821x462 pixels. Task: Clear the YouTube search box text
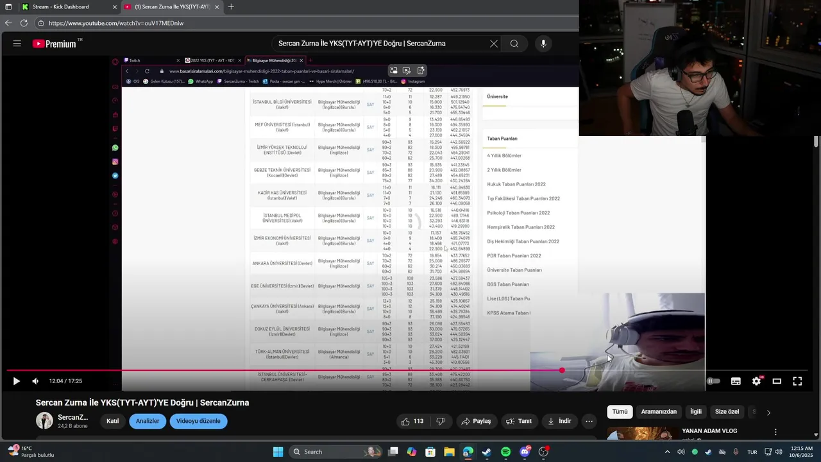click(x=494, y=44)
